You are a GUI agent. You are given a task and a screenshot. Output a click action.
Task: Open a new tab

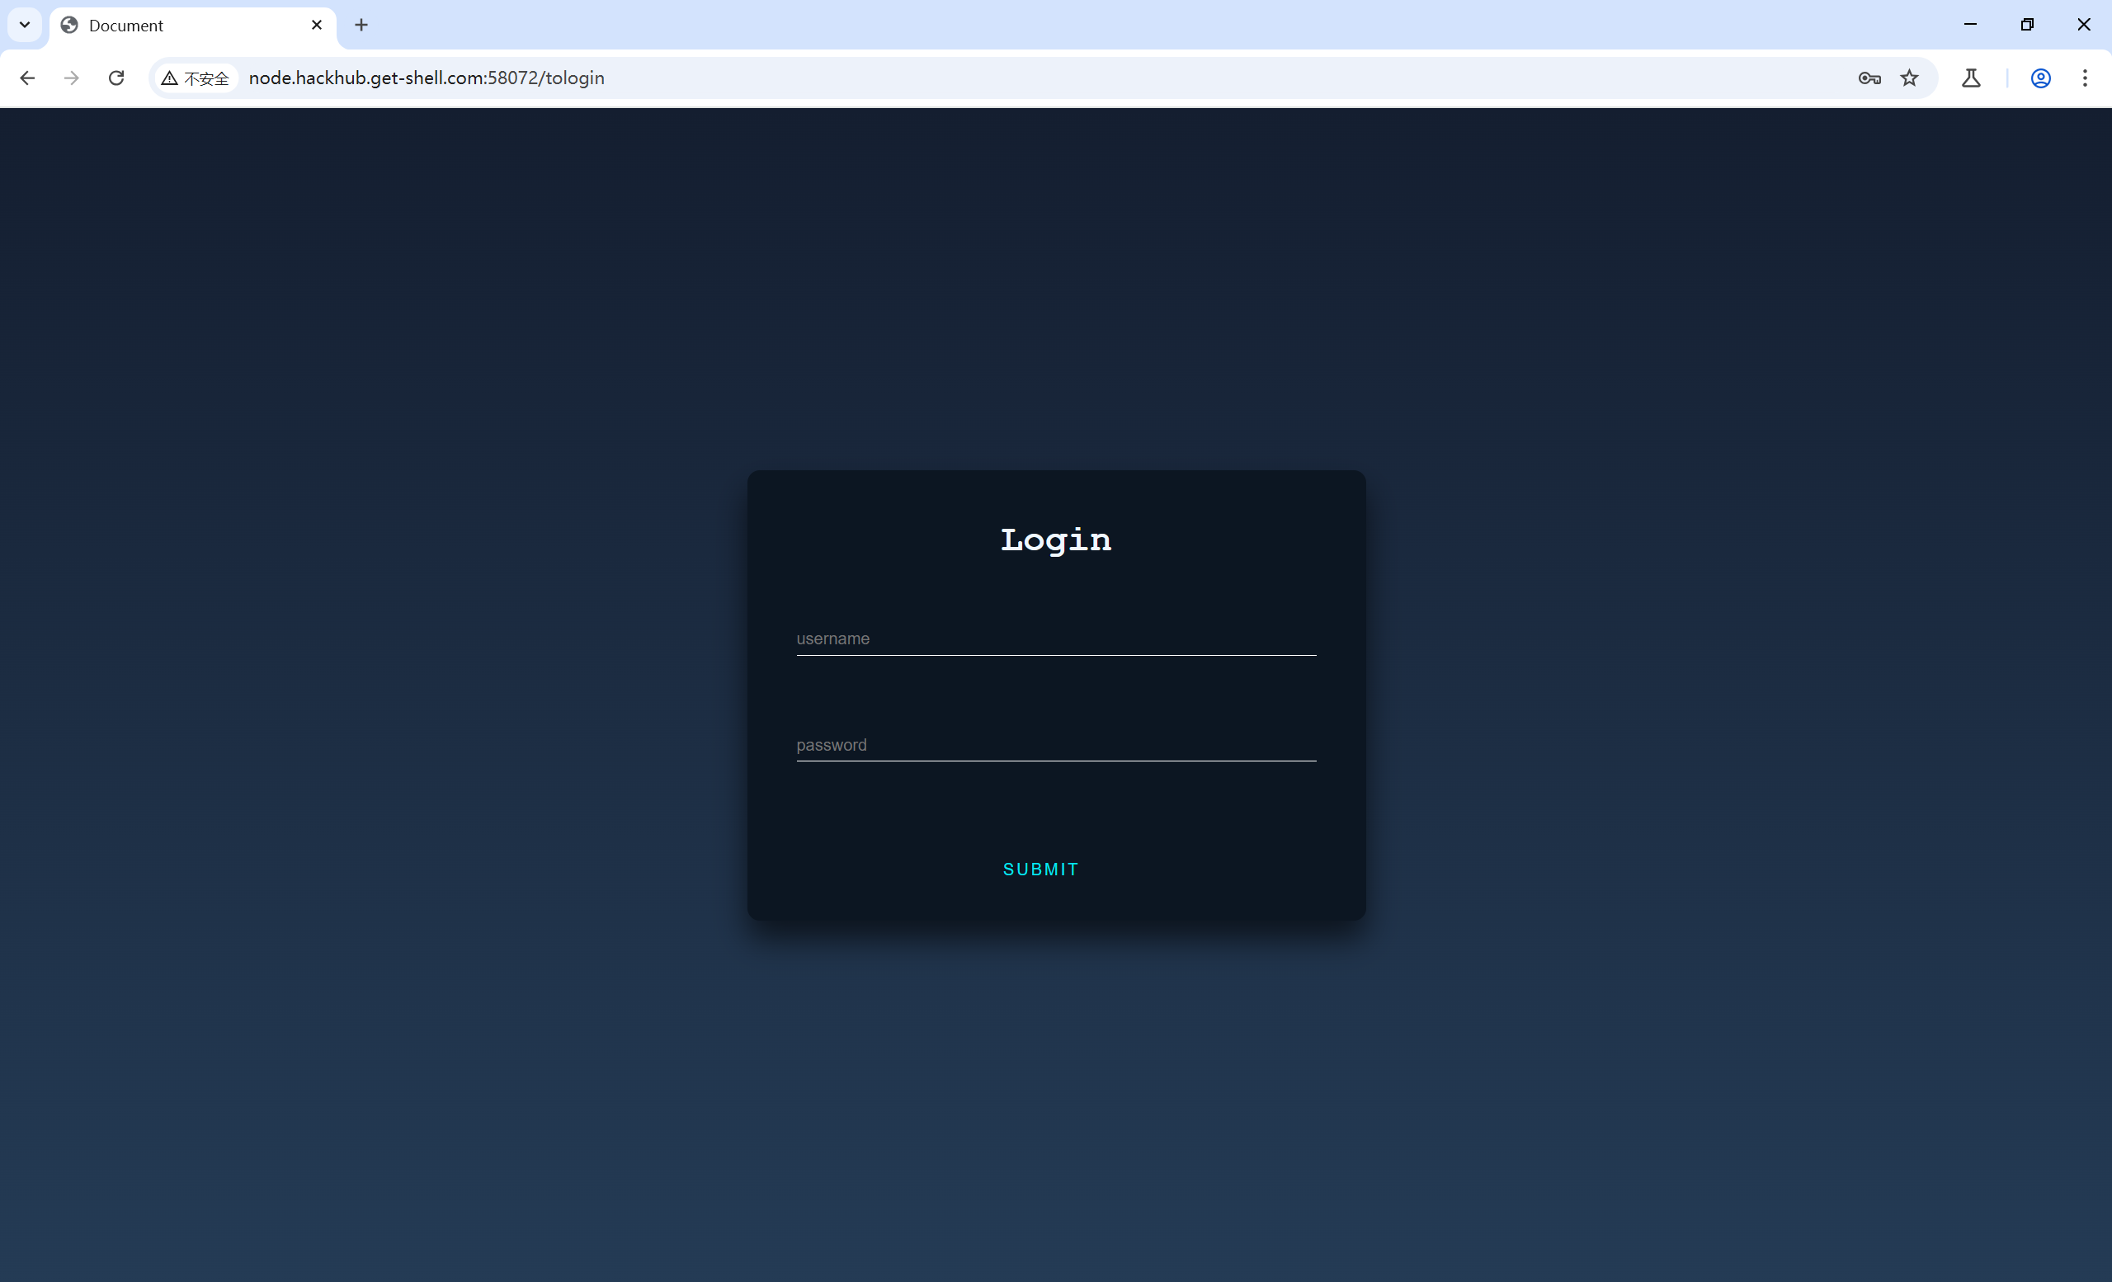361,25
